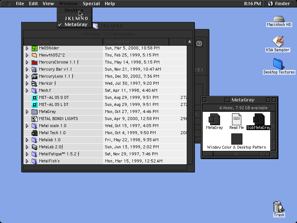Open the File menu
Viewport: 297px width, 223px height.
pyautogui.click(x=20, y=4)
